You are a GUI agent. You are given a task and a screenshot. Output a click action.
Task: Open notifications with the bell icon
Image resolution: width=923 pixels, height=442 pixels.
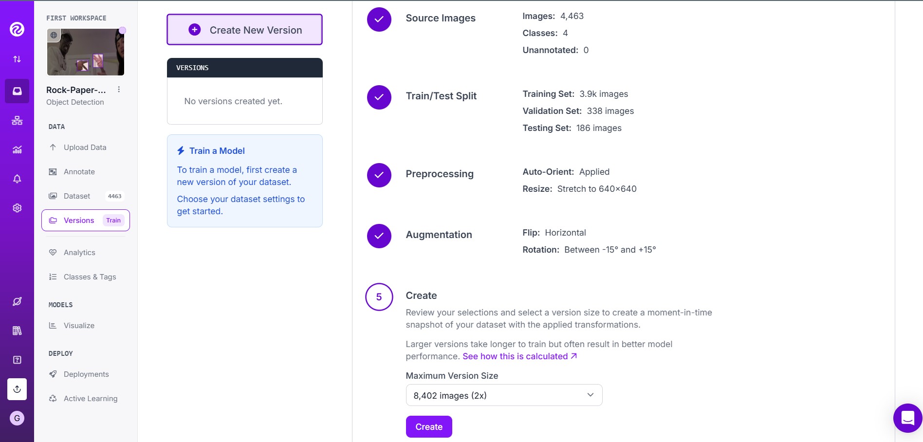17,179
